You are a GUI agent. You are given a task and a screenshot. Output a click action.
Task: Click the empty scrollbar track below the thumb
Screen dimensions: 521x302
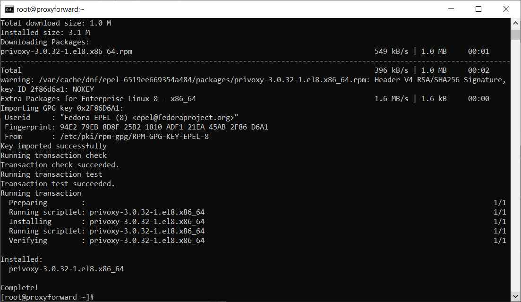(x=515, y=165)
